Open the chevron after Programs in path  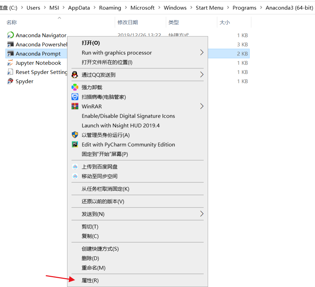[x=261, y=7]
